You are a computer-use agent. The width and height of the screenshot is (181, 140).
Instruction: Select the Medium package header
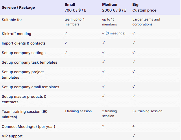coord(110,5)
